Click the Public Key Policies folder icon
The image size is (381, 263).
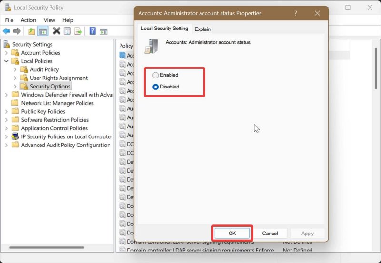click(15, 111)
